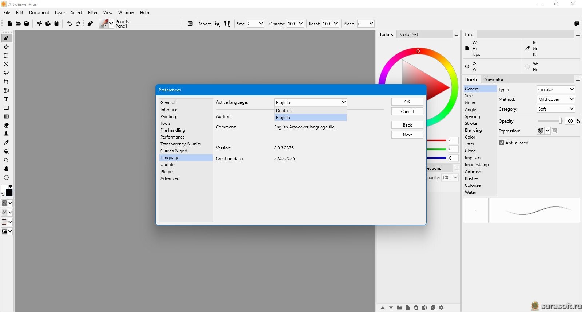Click the redo arrow icon

(78, 24)
